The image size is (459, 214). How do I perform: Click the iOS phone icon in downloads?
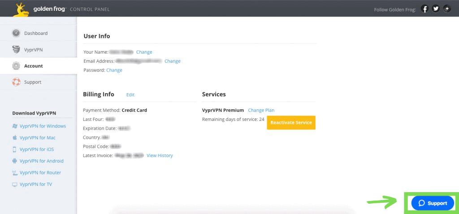pyautogui.click(x=14, y=150)
